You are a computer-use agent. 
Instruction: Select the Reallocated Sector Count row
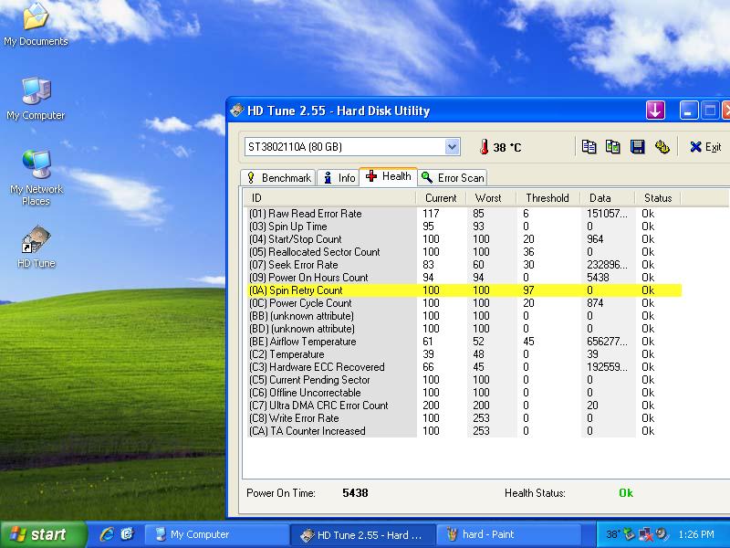click(x=324, y=252)
